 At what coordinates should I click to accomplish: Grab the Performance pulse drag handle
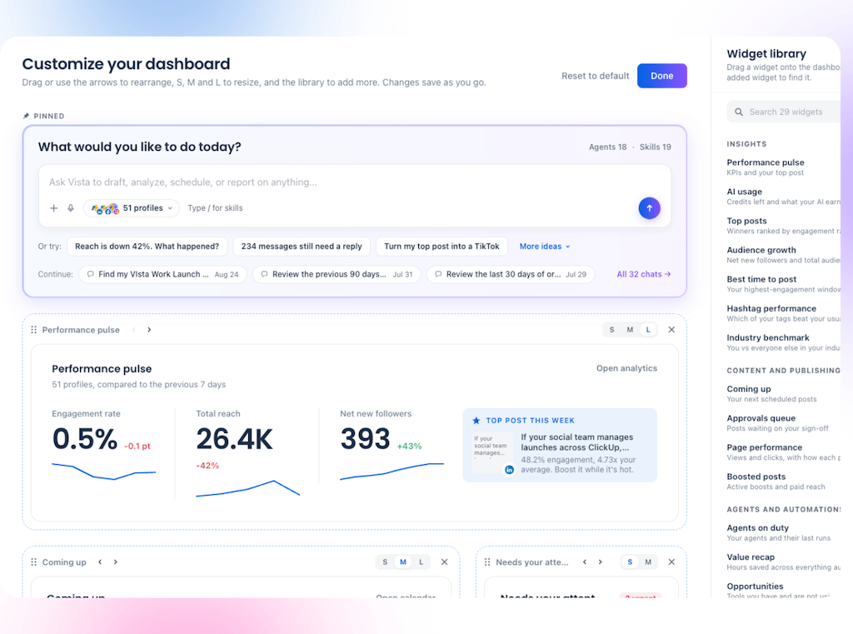[x=33, y=330]
